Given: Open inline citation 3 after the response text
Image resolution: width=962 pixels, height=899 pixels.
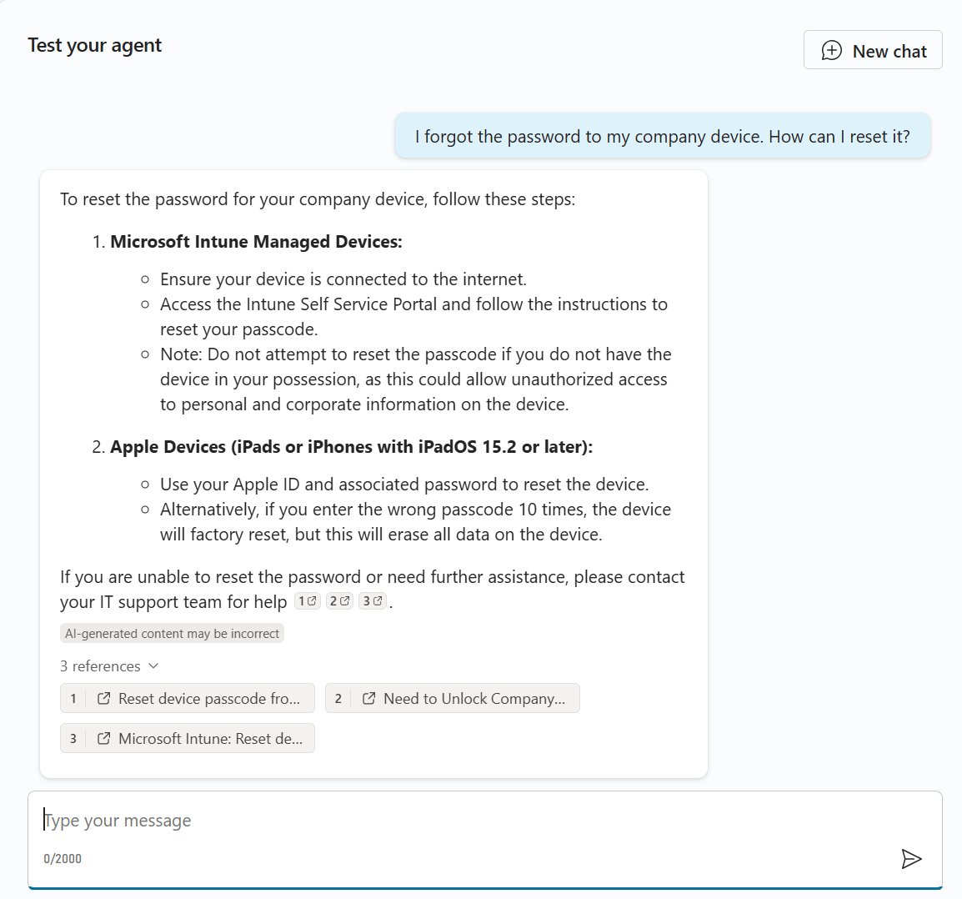Looking at the screenshot, I should coord(372,601).
